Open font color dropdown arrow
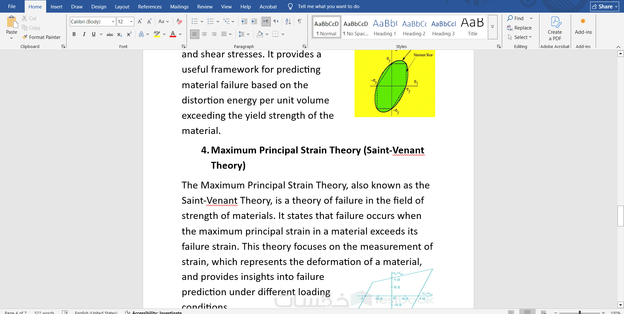 pos(180,34)
